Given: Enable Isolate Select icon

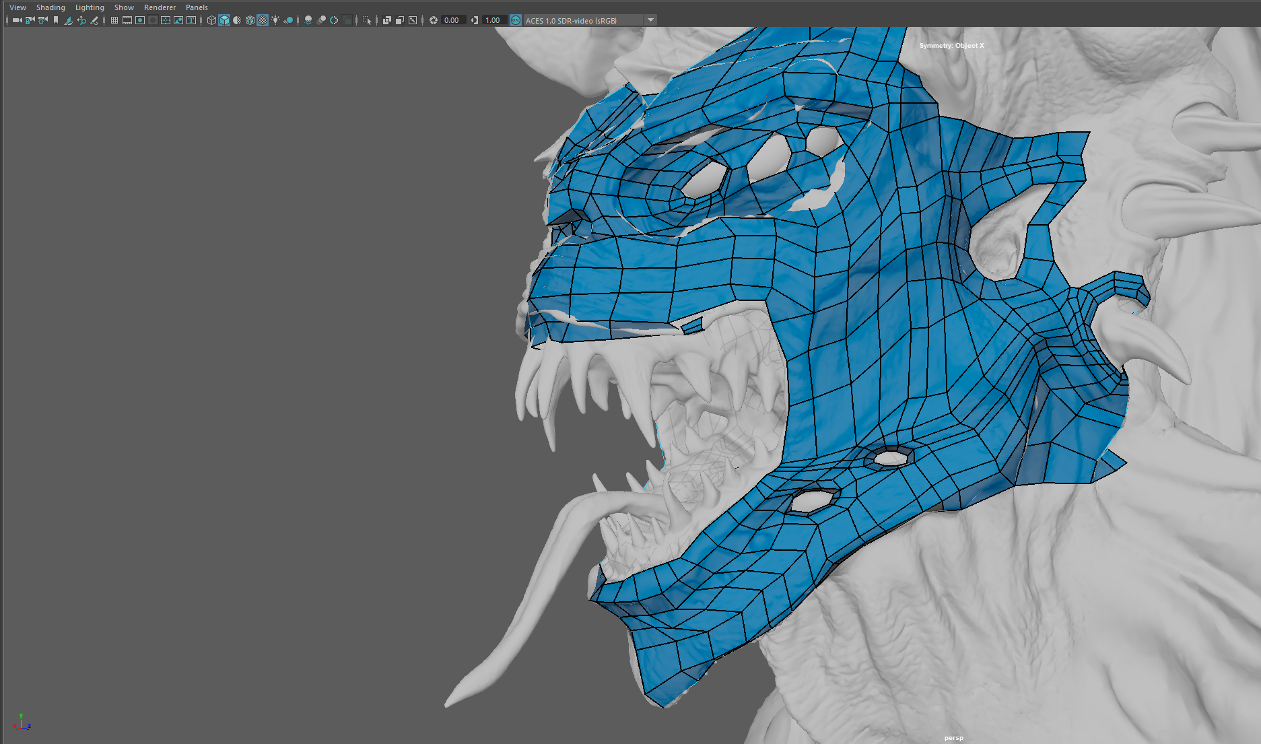Looking at the screenshot, I should pos(367,20).
